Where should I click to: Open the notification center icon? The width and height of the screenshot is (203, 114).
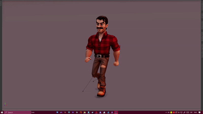(x=199, y=112)
